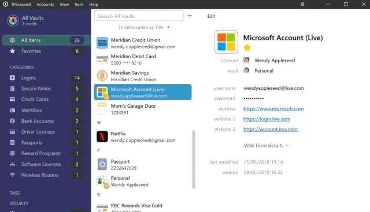This screenshot has height=212, width=370.
Task: Click the Identities category icon
Action: 12,110
